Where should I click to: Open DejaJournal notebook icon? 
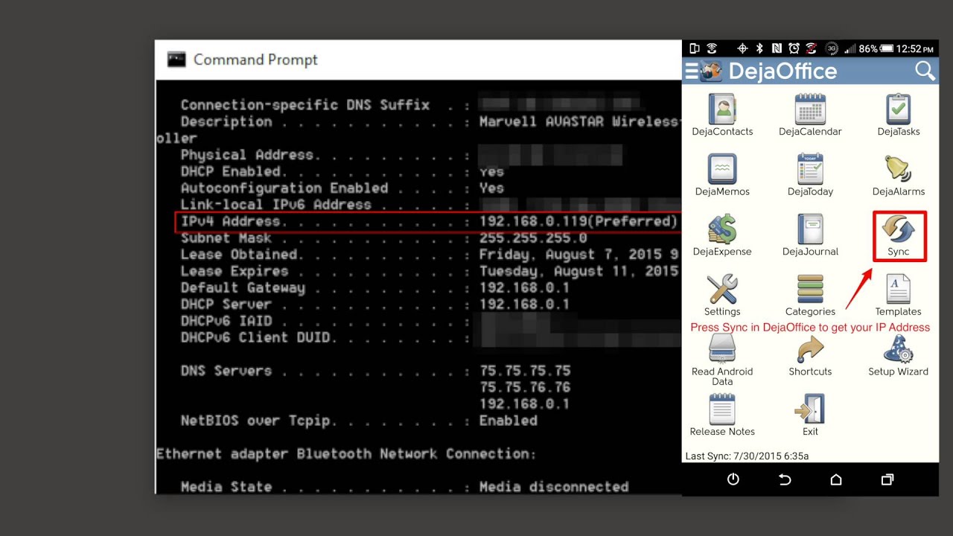click(810, 229)
